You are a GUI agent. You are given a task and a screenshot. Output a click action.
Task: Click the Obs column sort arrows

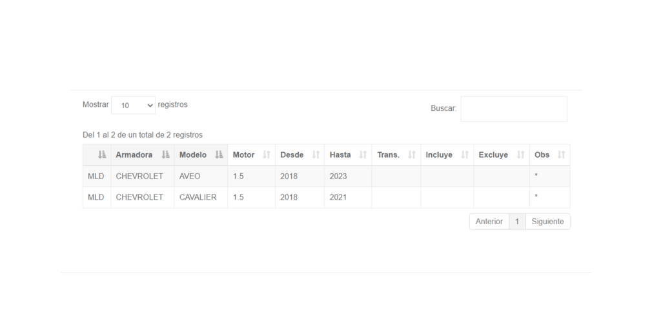pyautogui.click(x=561, y=155)
